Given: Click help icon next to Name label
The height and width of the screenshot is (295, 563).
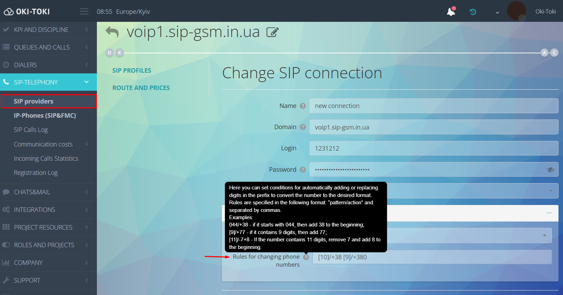Looking at the screenshot, I should tap(303, 106).
